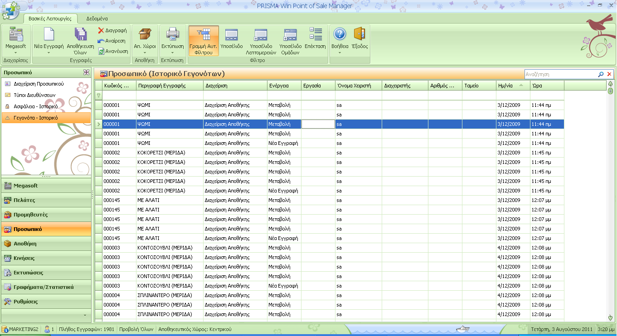Sort by Ώρα column header
The image size is (617, 336).
coord(547,85)
